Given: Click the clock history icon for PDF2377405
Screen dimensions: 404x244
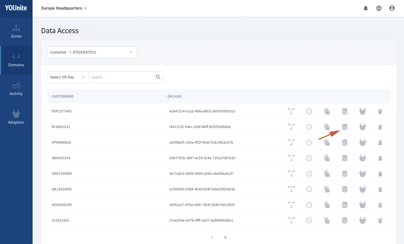Looking at the screenshot, I should tap(309, 111).
